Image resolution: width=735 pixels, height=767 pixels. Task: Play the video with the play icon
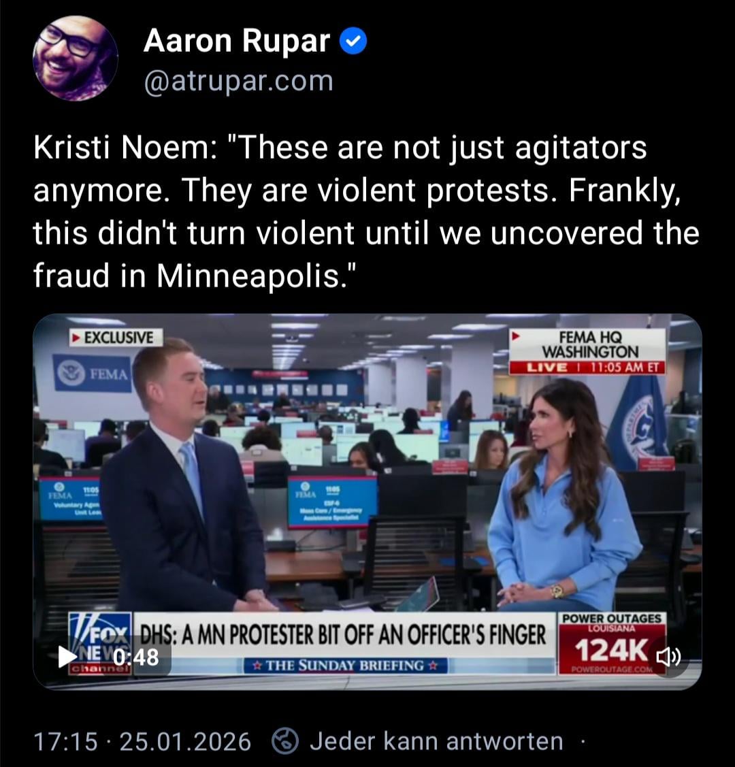[x=67, y=657]
